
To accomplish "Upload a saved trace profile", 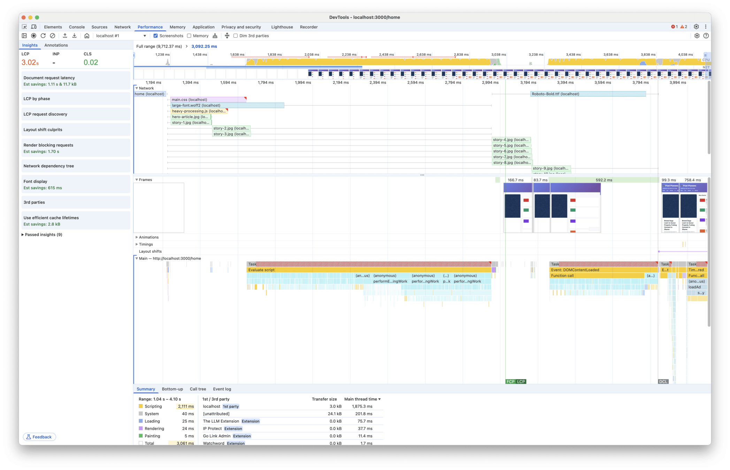I will [x=65, y=36].
